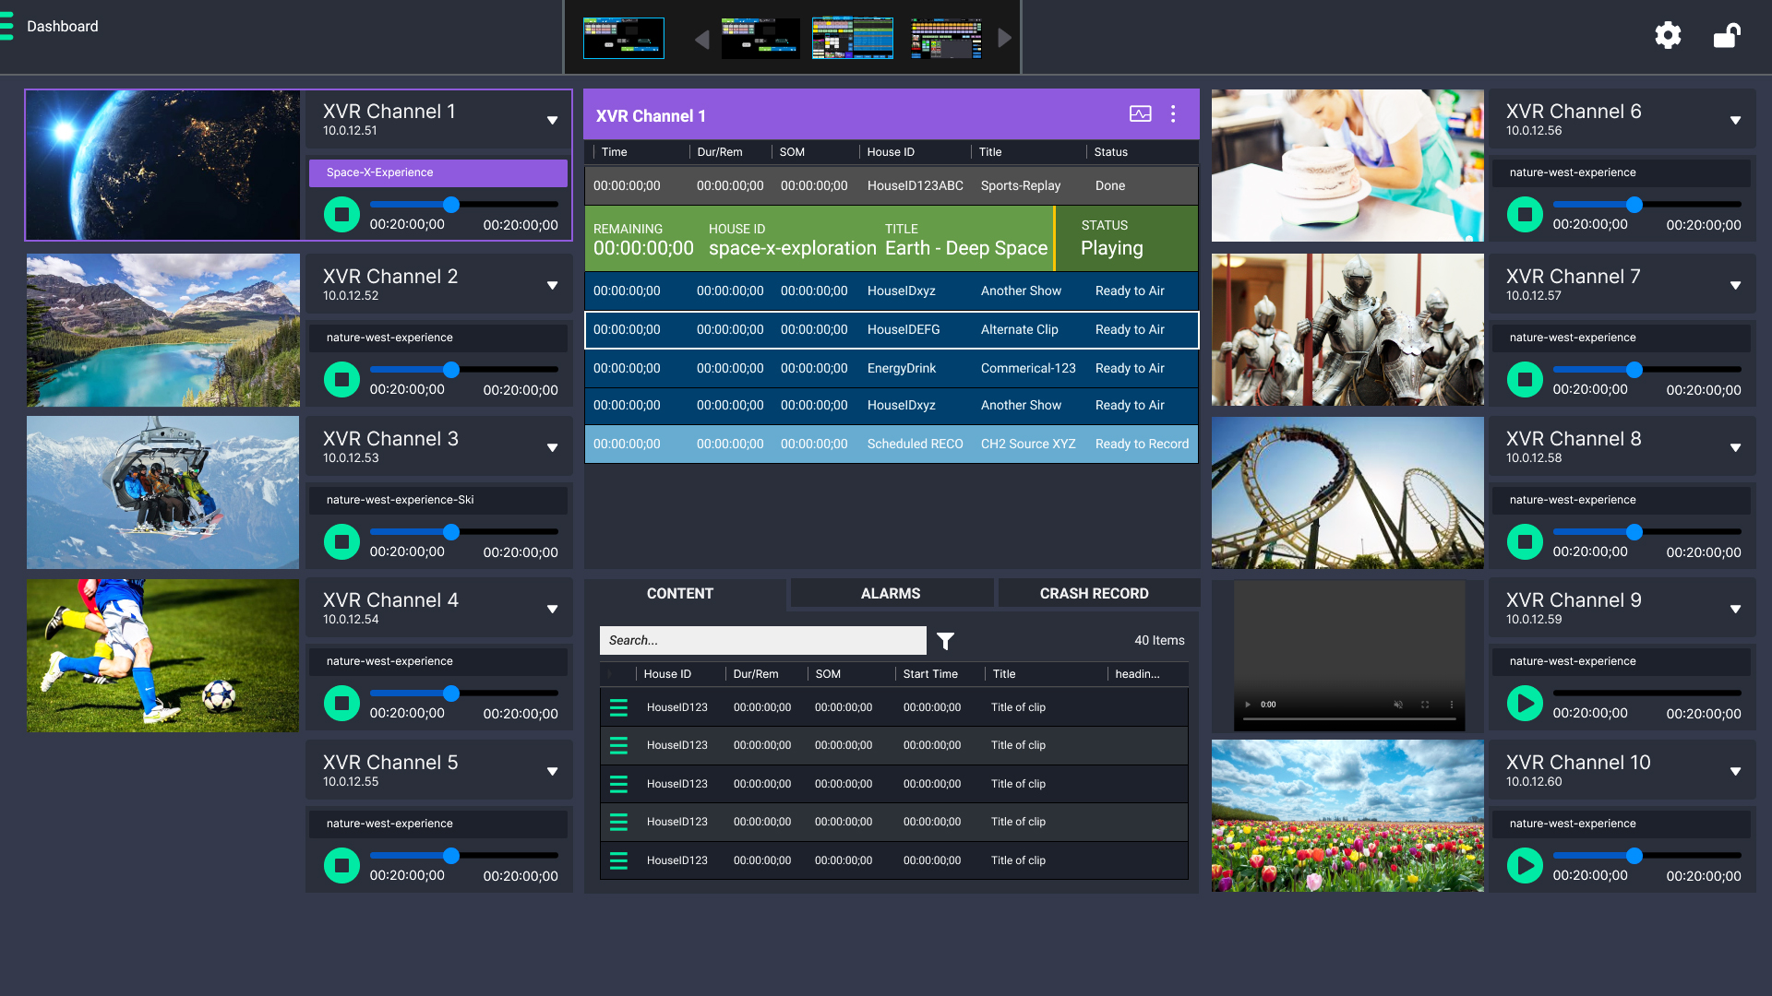
Task: Click the green list icon beside first HouseID123 row
Action: 619,706
